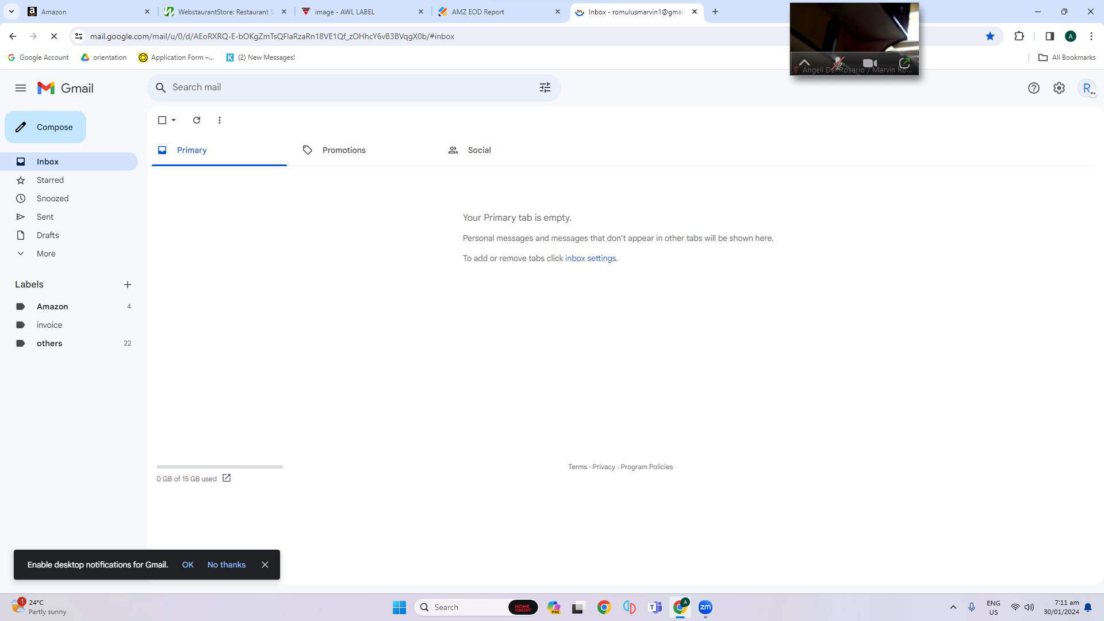Click the storage usage bar
1104x621 pixels.
[220, 467]
